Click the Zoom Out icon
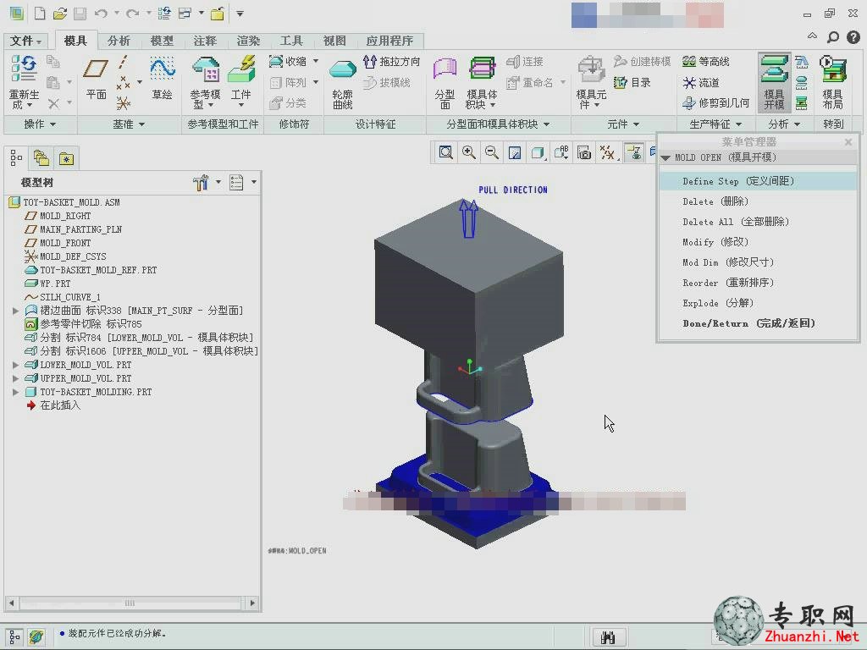The image size is (867, 650). tap(492, 152)
